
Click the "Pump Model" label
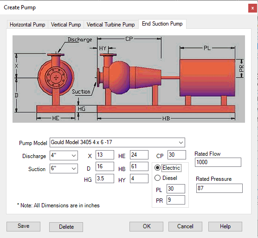click(x=33, y=143)
